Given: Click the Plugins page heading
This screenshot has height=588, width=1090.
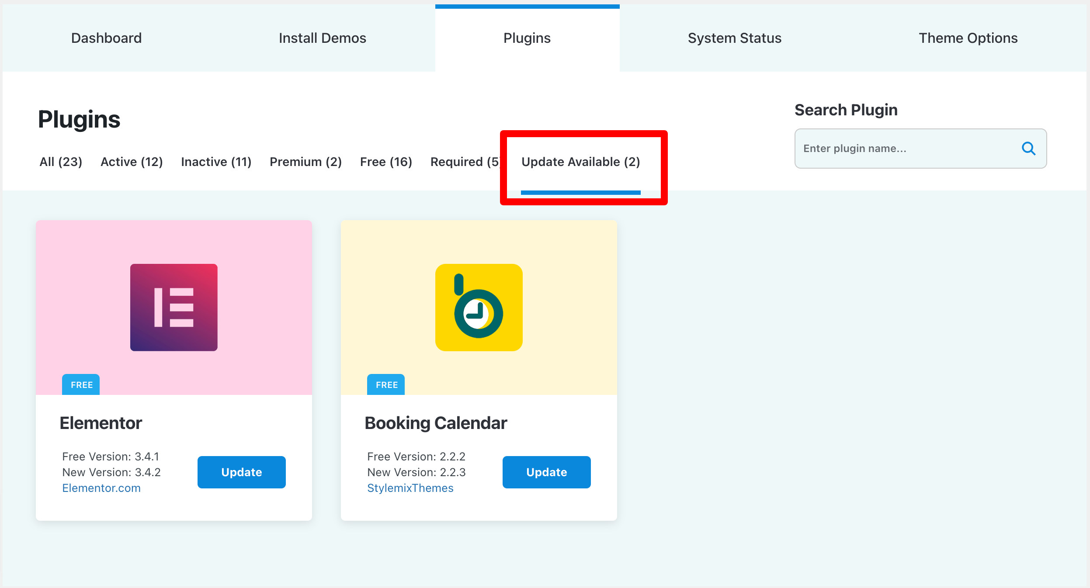Looking at the screenshot, I should pos(79,119).
